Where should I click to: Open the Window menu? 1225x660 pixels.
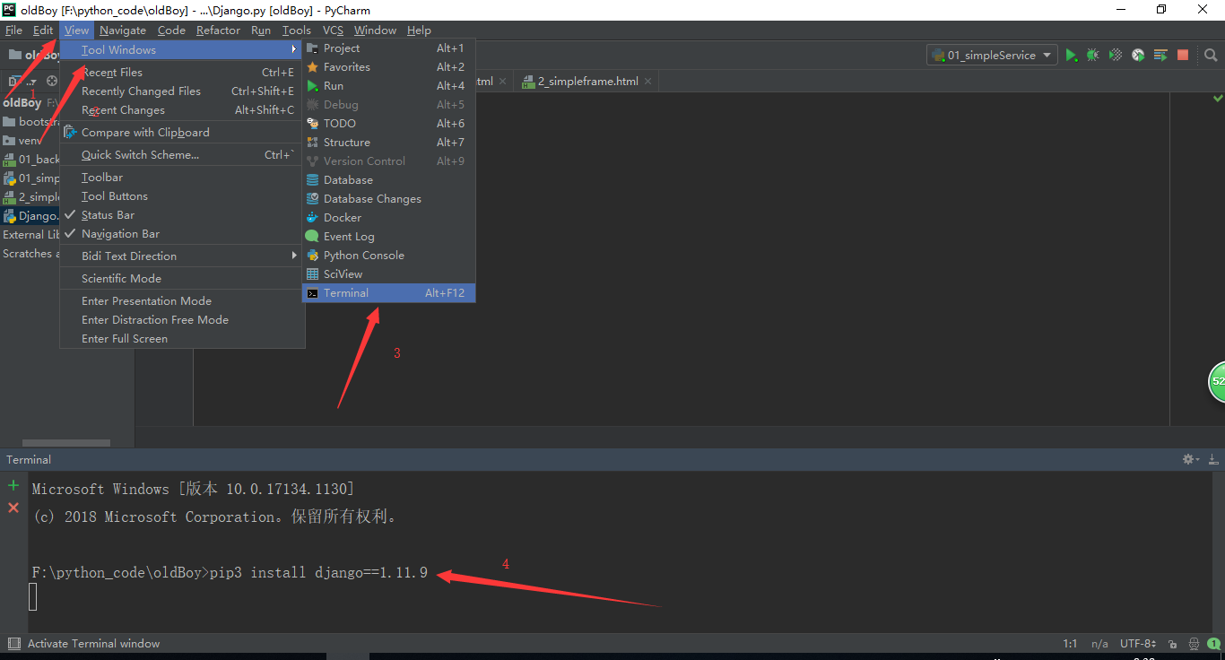(375, 30)
